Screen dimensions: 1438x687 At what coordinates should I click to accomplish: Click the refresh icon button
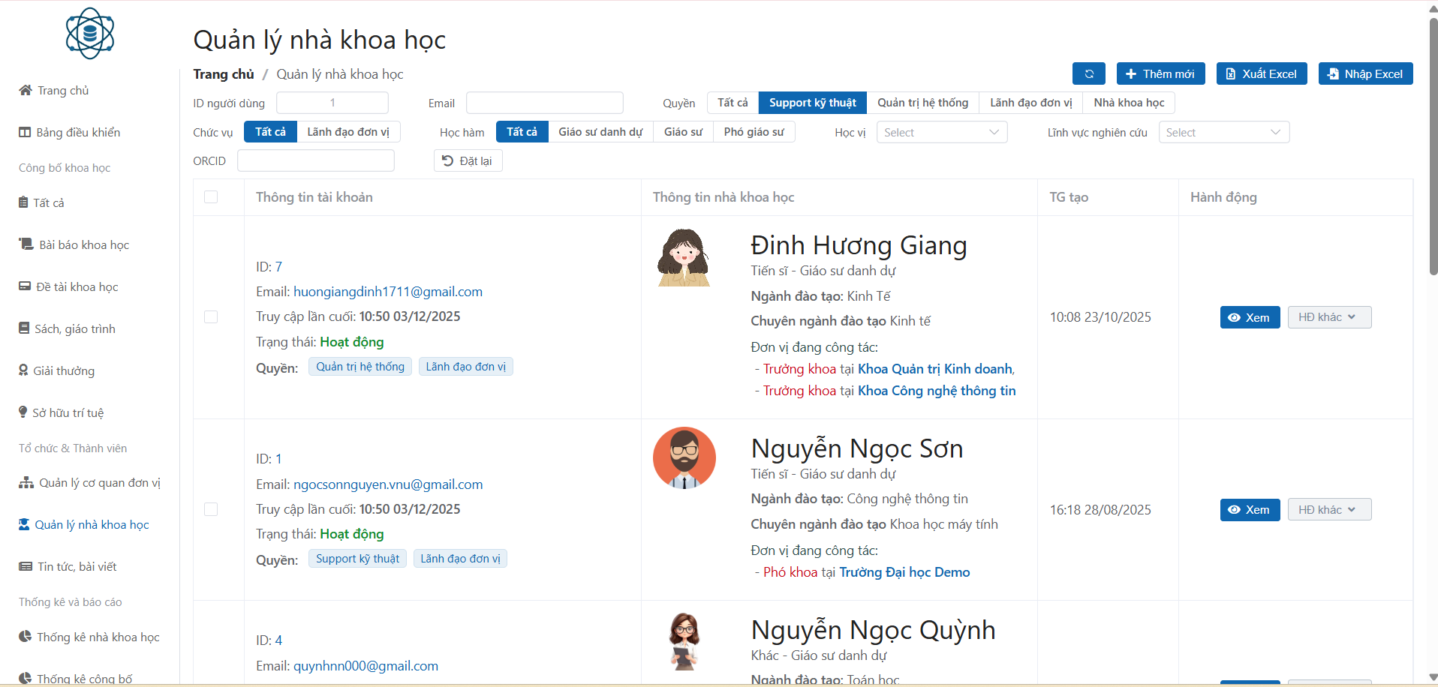click(x=1088, y=73)
